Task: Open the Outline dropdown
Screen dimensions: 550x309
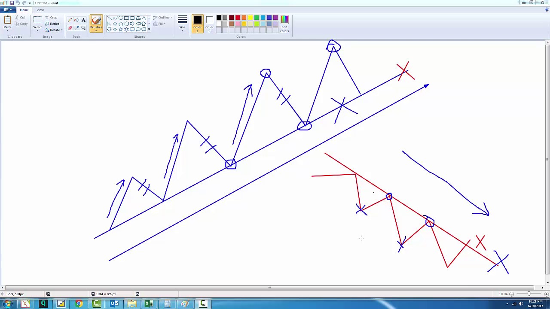Action: tap(163, 18)
